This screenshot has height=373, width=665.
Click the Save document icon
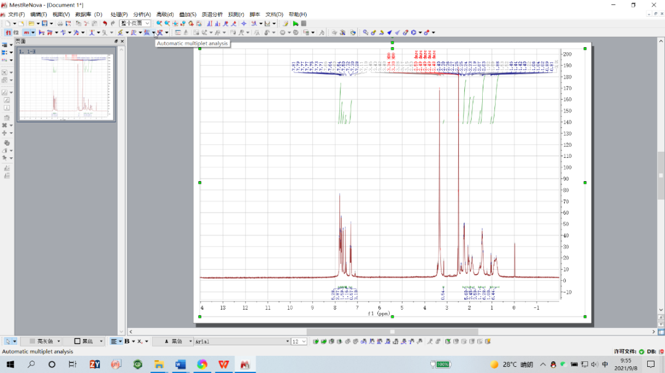click(44, 23)
